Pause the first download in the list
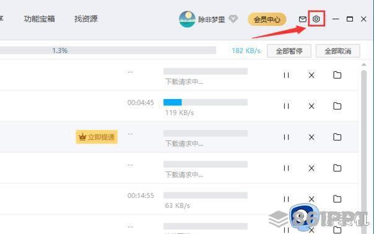Screen dimensions: 374x234 286,76
